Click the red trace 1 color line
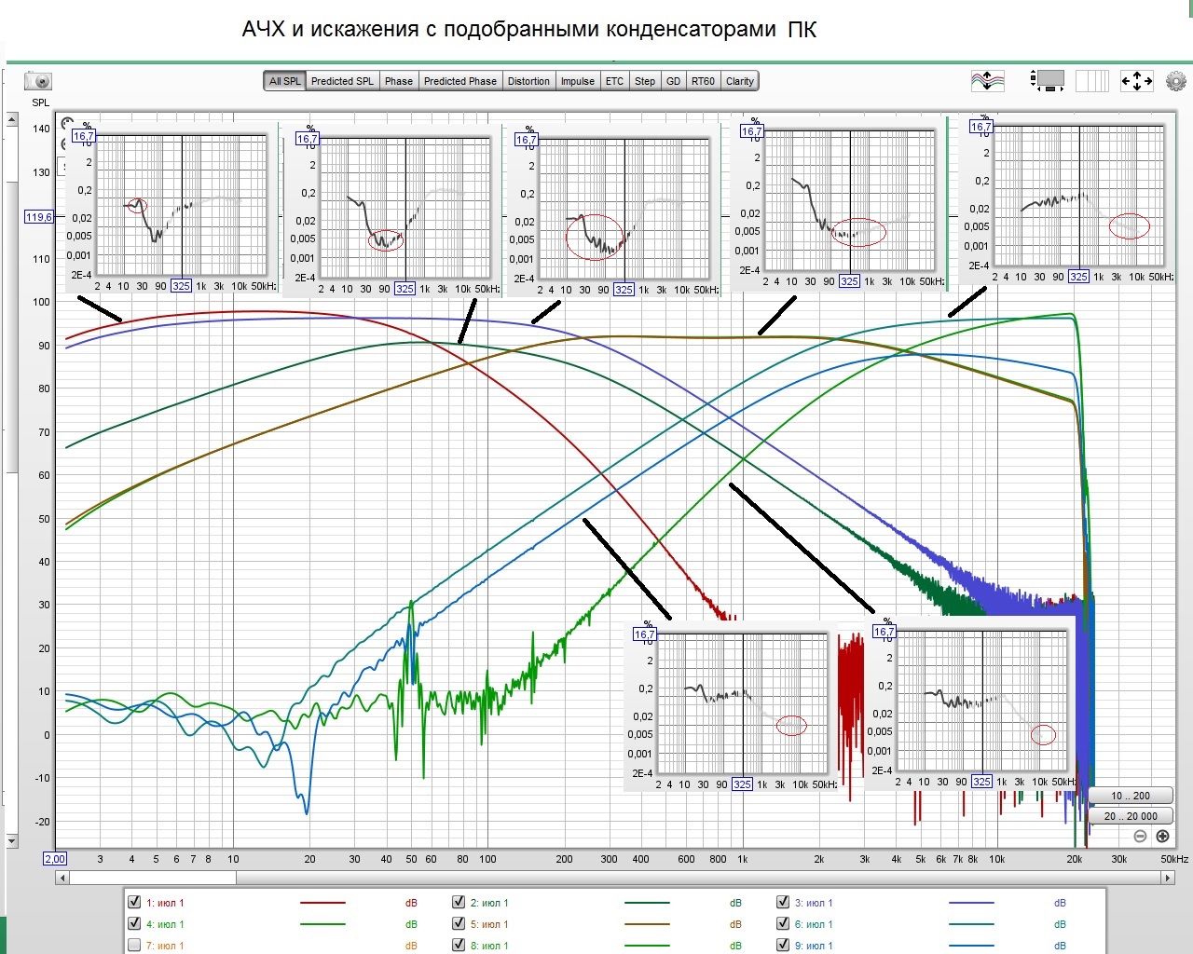Image resolution: width=1193 pixels, height=954 pixels. coord(322,903)
